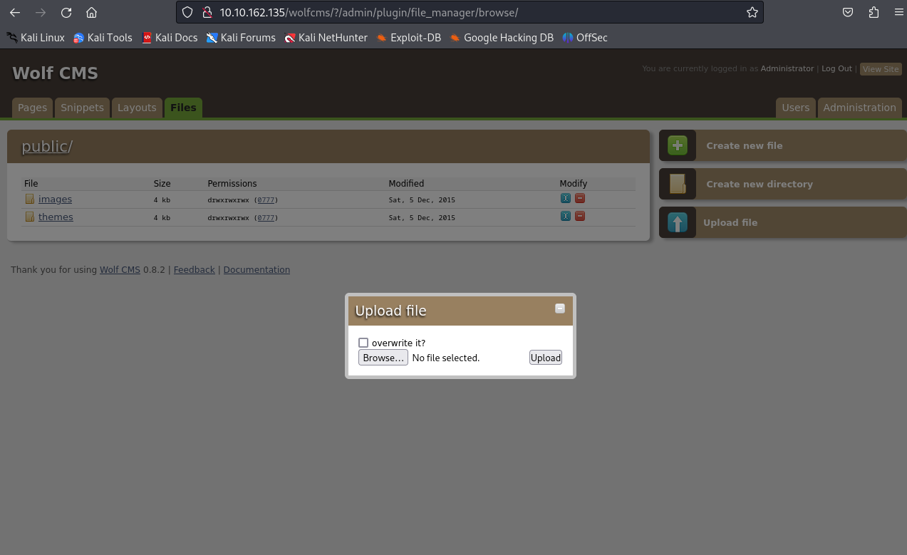Click the public breadcrumb link

(44, 146)
